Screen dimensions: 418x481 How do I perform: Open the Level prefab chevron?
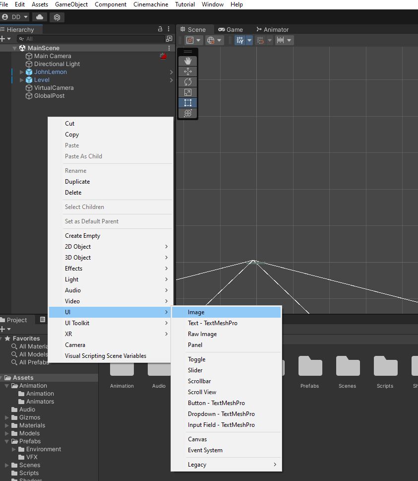[x=171, y=80]
